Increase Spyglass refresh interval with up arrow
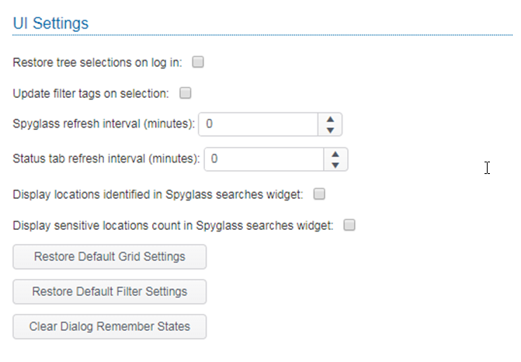Viewport: 521px width, 362px height. [x=330, y=119]
